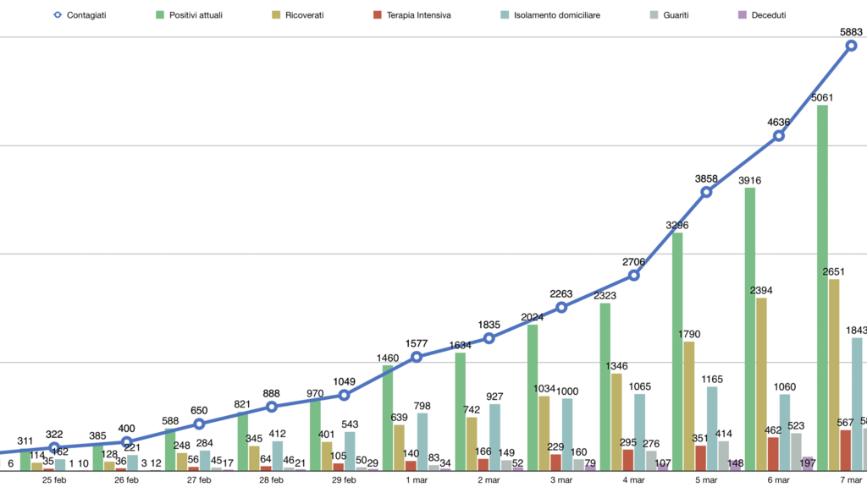Select the line data point labeled 2706

click(x=634, y=275)
